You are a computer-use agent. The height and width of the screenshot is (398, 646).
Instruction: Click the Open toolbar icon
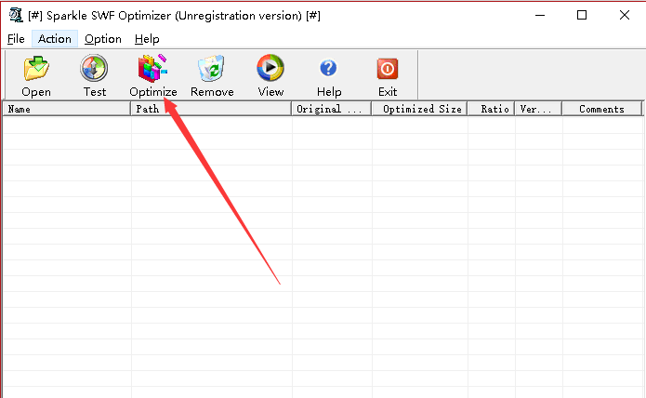tap(36, 69)
